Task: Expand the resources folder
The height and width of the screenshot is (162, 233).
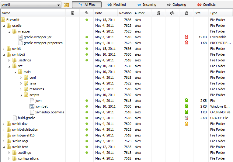Action: click(x=21, y=89)
